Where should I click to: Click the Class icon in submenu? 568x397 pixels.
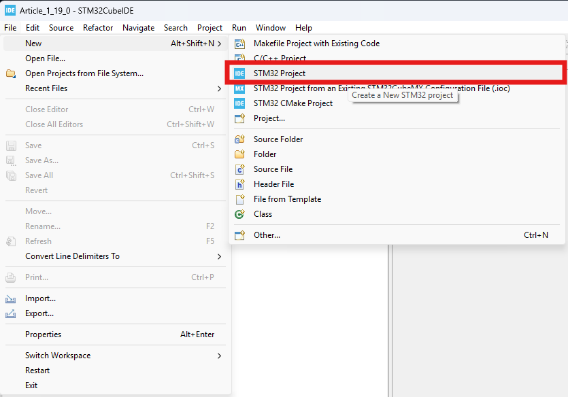pyautogui.click(x=239, y=214)
